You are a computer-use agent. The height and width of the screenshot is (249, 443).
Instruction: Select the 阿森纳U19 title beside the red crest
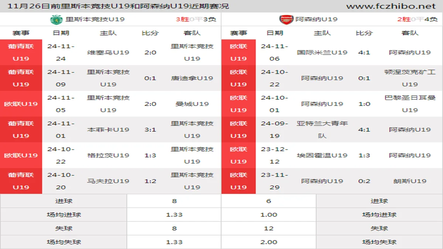(x=316, y=19)
